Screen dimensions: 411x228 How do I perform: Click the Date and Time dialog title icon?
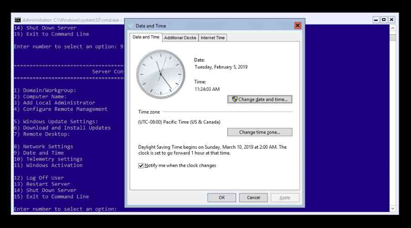point(131,26)
